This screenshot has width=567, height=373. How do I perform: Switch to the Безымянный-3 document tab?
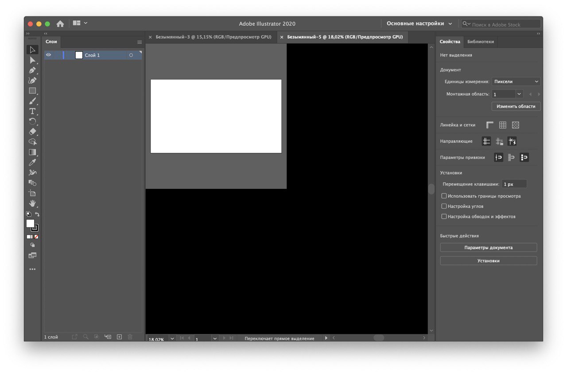coord(213,37)
